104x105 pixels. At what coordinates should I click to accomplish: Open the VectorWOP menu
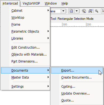coord(31,3)
